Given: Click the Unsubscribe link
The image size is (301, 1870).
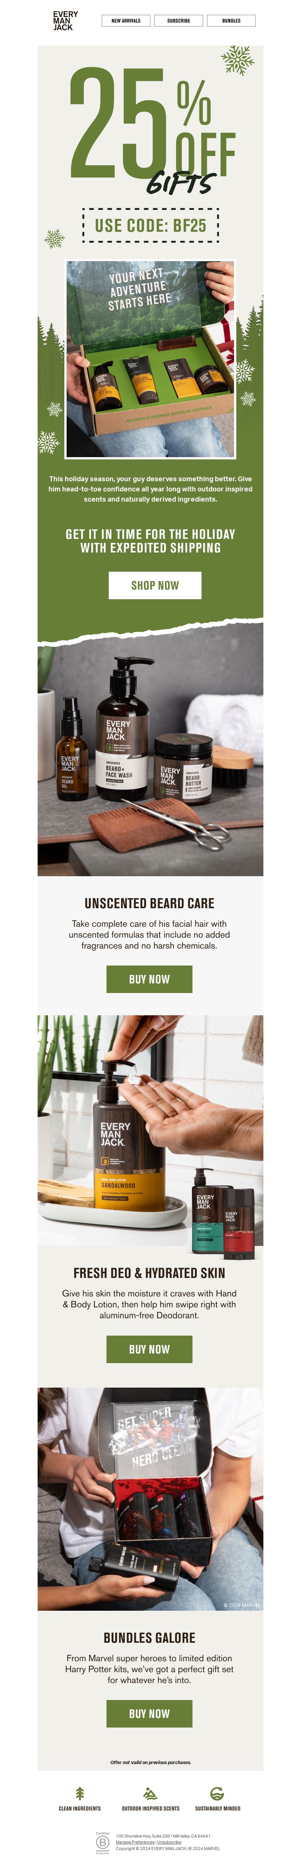Looking at the screenshot, I should [x=169, y=1842].
